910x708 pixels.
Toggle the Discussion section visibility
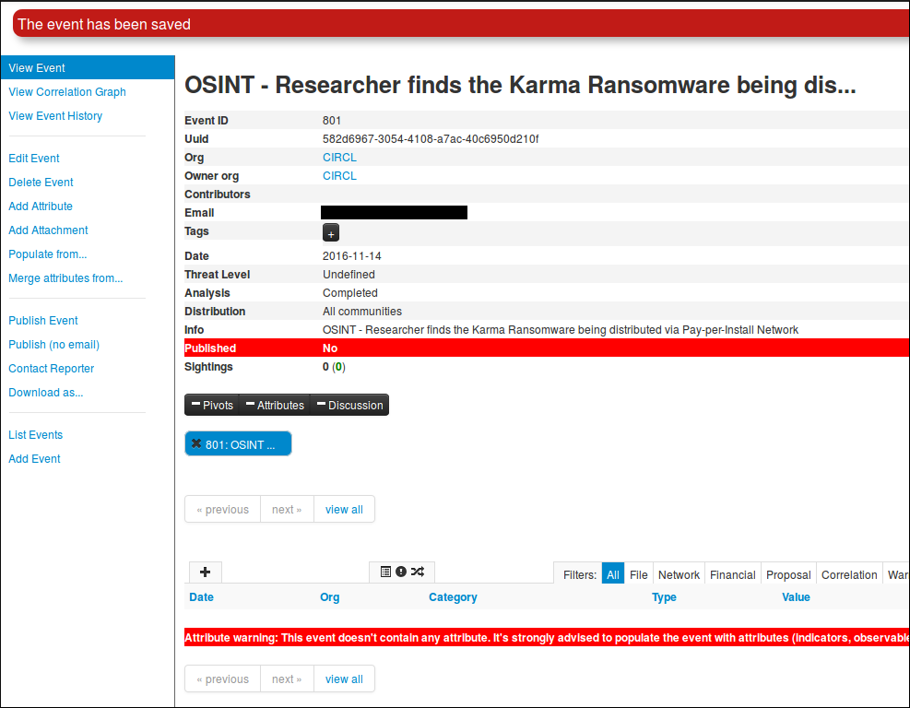coord(349,406)
